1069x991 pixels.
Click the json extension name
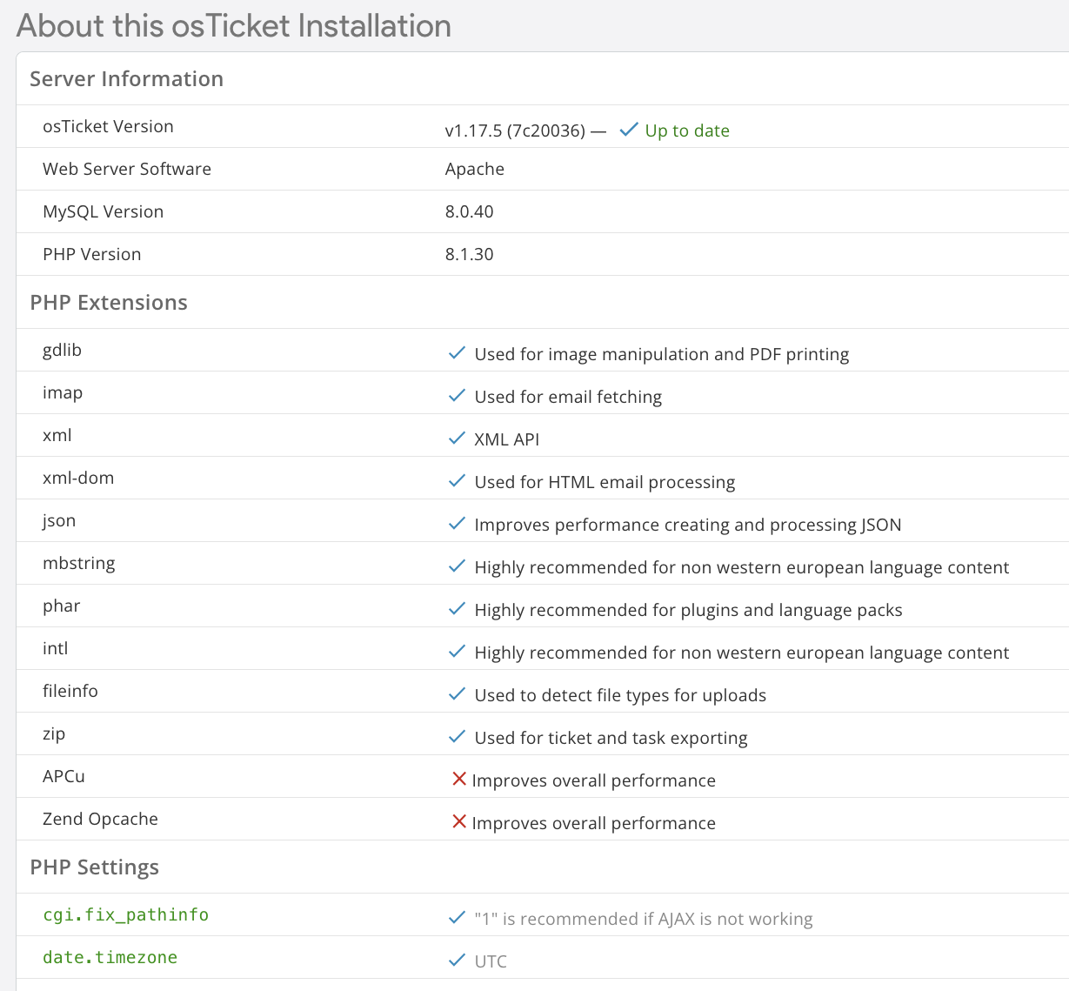tap(59, 521)
